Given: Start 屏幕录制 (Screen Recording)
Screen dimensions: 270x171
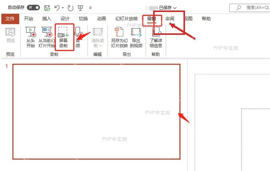Looking at the screenshot, I should (x=63, y=37).
